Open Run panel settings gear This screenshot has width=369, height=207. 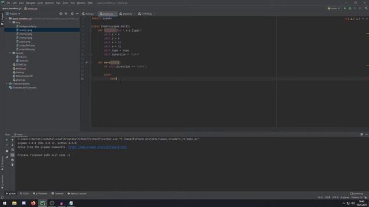point(362,135)
